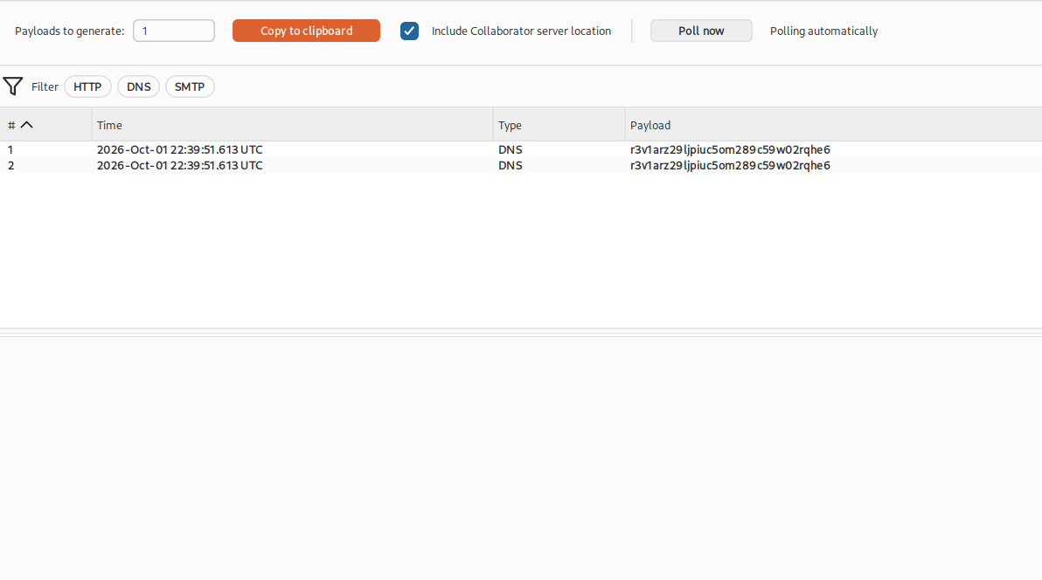Click Copy to clipboard button

[x=306, y=31]
